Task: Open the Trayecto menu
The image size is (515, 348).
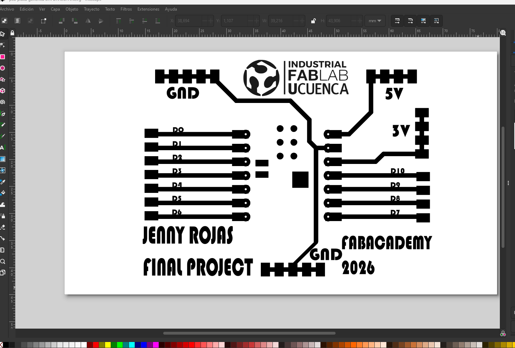Action: click(92, 9)
